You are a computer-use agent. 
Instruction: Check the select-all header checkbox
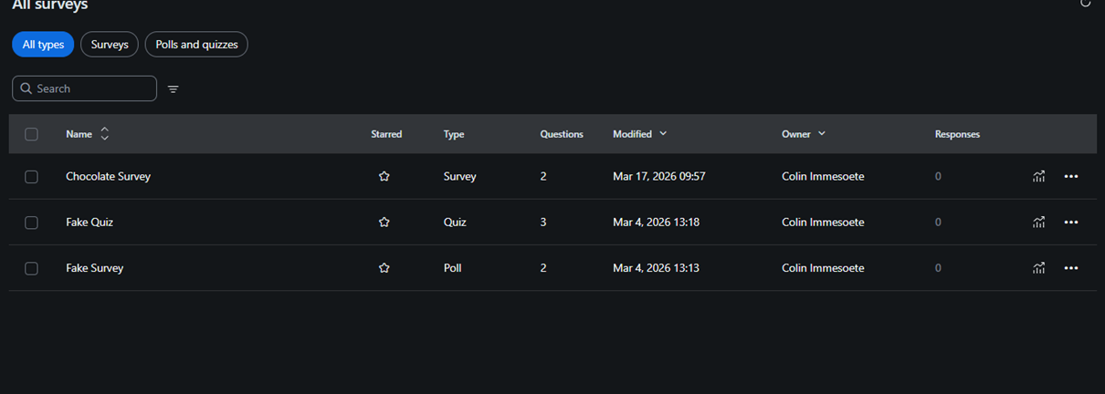31,134
